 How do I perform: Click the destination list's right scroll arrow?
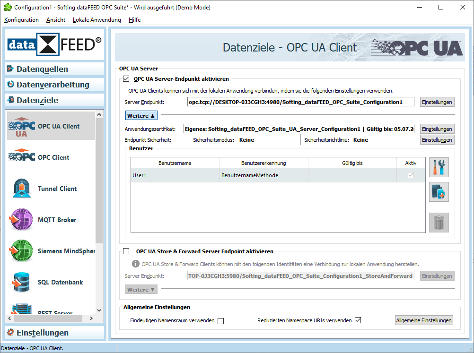(91, 319)
